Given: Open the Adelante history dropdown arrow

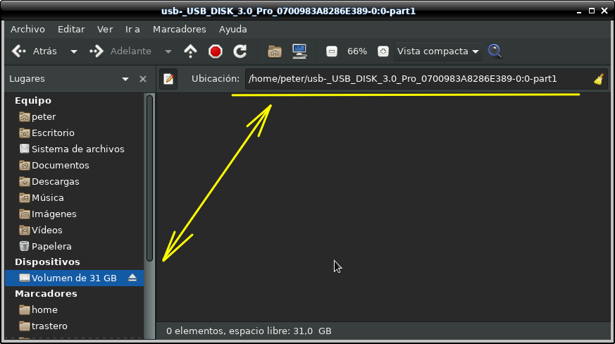Looking at the screenshot, I should pos(168,51).
